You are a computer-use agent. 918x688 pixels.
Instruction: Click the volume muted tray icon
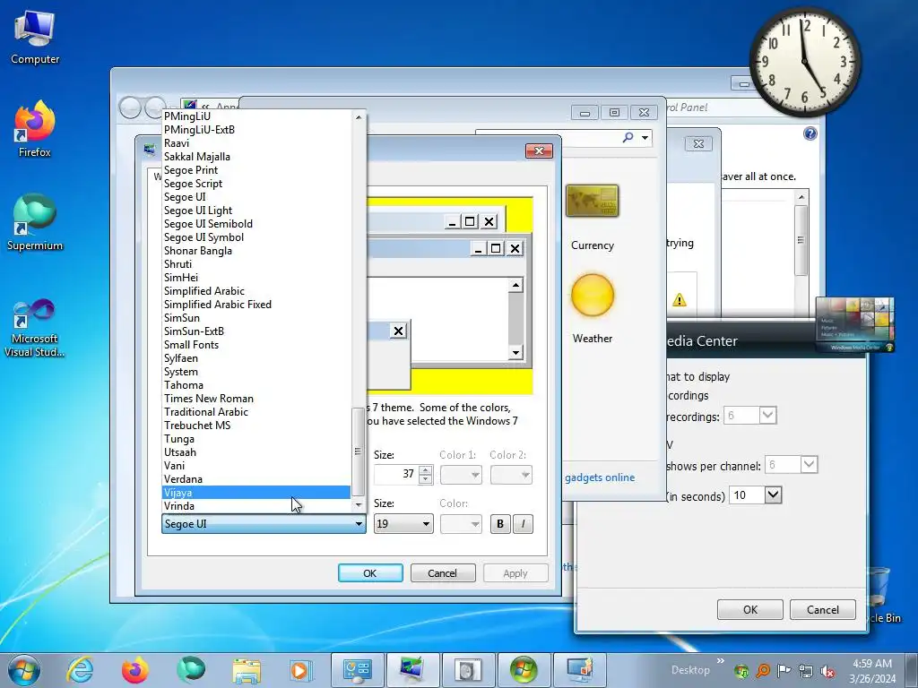(827, 671)
